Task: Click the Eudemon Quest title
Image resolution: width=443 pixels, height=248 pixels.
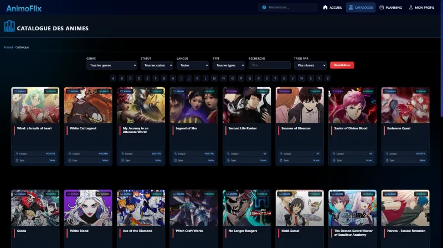Action: 399,128
